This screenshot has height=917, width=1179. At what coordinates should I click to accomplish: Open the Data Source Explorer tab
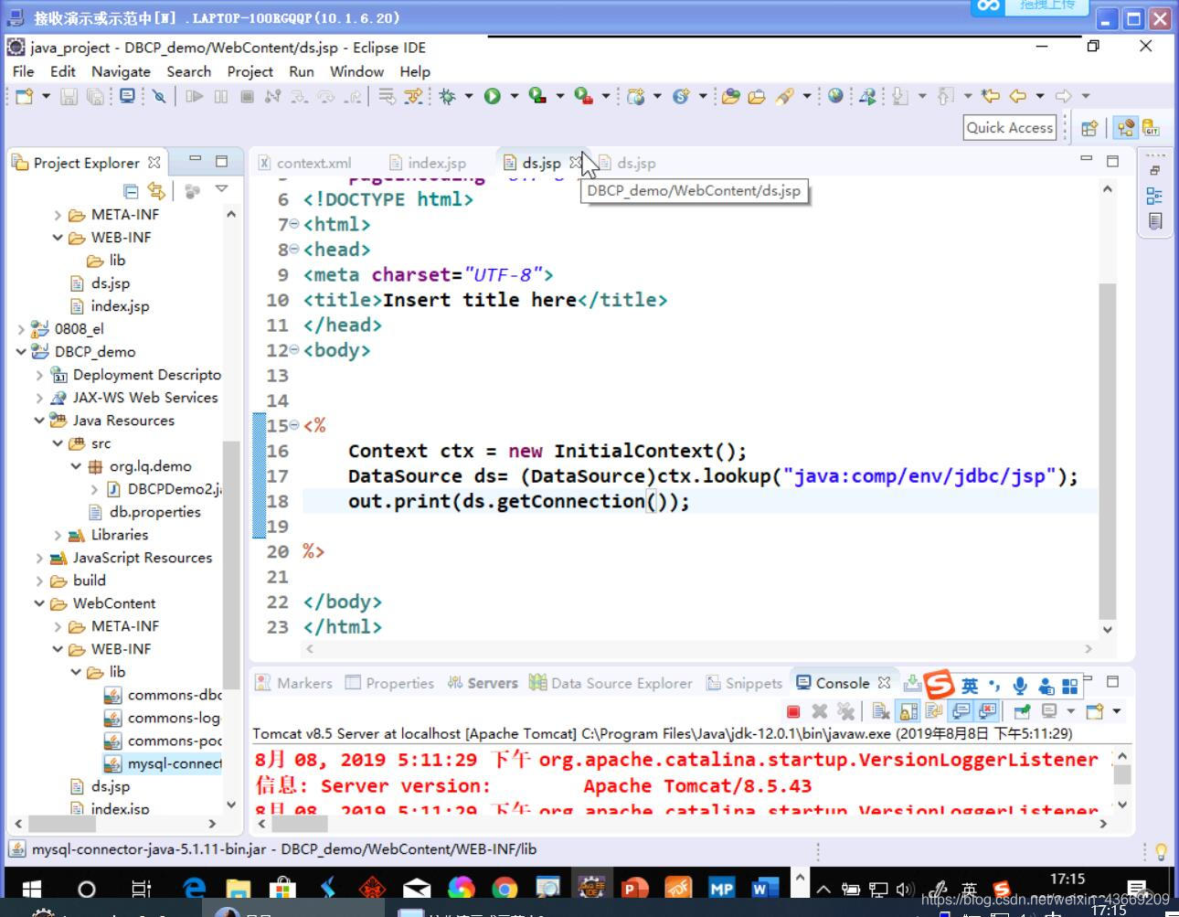tap(611, 683)
